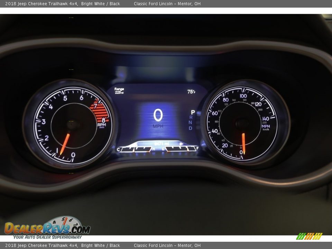This screenshot has height=249, width=332.
Task: Click the striped color bars logo
Action: (x=309, y=236)
